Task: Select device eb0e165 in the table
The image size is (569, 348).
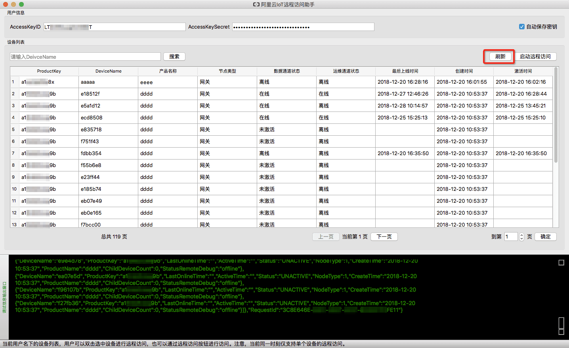Action: point(109,213)
